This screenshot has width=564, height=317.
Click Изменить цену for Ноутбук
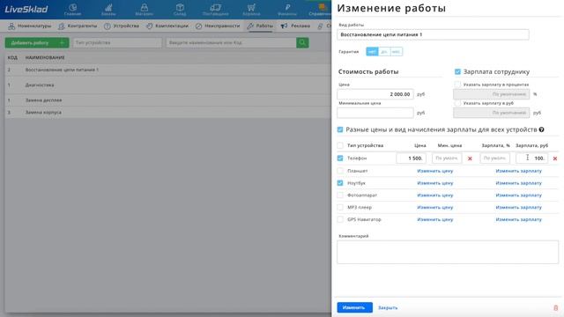(x=434, y=183)
